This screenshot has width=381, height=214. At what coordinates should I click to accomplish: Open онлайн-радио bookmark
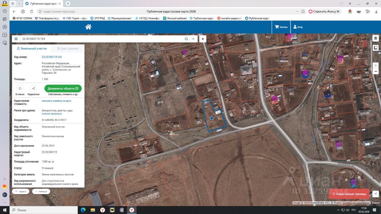[230, 18]
